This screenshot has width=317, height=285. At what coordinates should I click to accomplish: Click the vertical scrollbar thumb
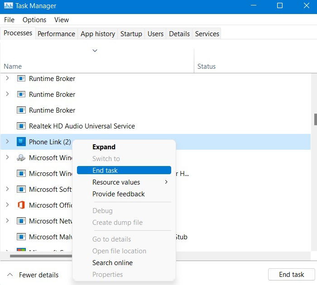click(315, 119)
